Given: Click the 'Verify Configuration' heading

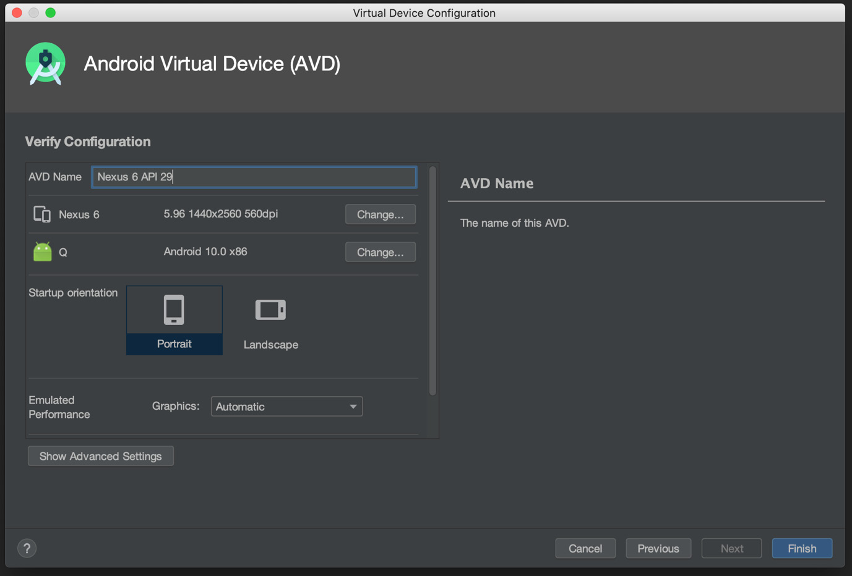Looking at the screenshot, I should 88,142.
